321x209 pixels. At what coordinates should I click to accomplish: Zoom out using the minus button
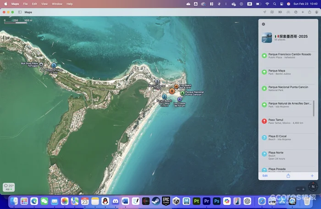click(298, 189)
